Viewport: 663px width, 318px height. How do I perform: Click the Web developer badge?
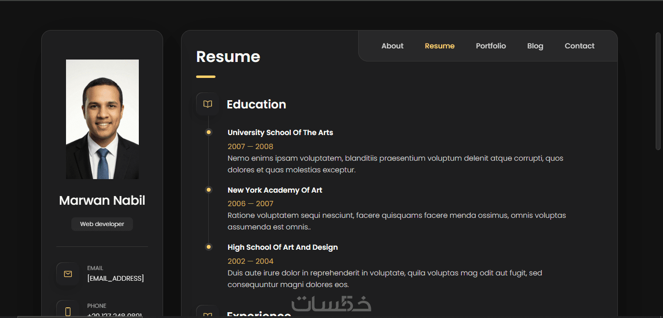[102, 224]
